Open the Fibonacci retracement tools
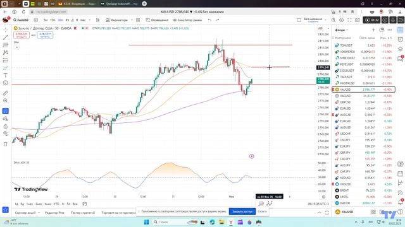Viewport: 405px width, 227px height. pos(6,45)
